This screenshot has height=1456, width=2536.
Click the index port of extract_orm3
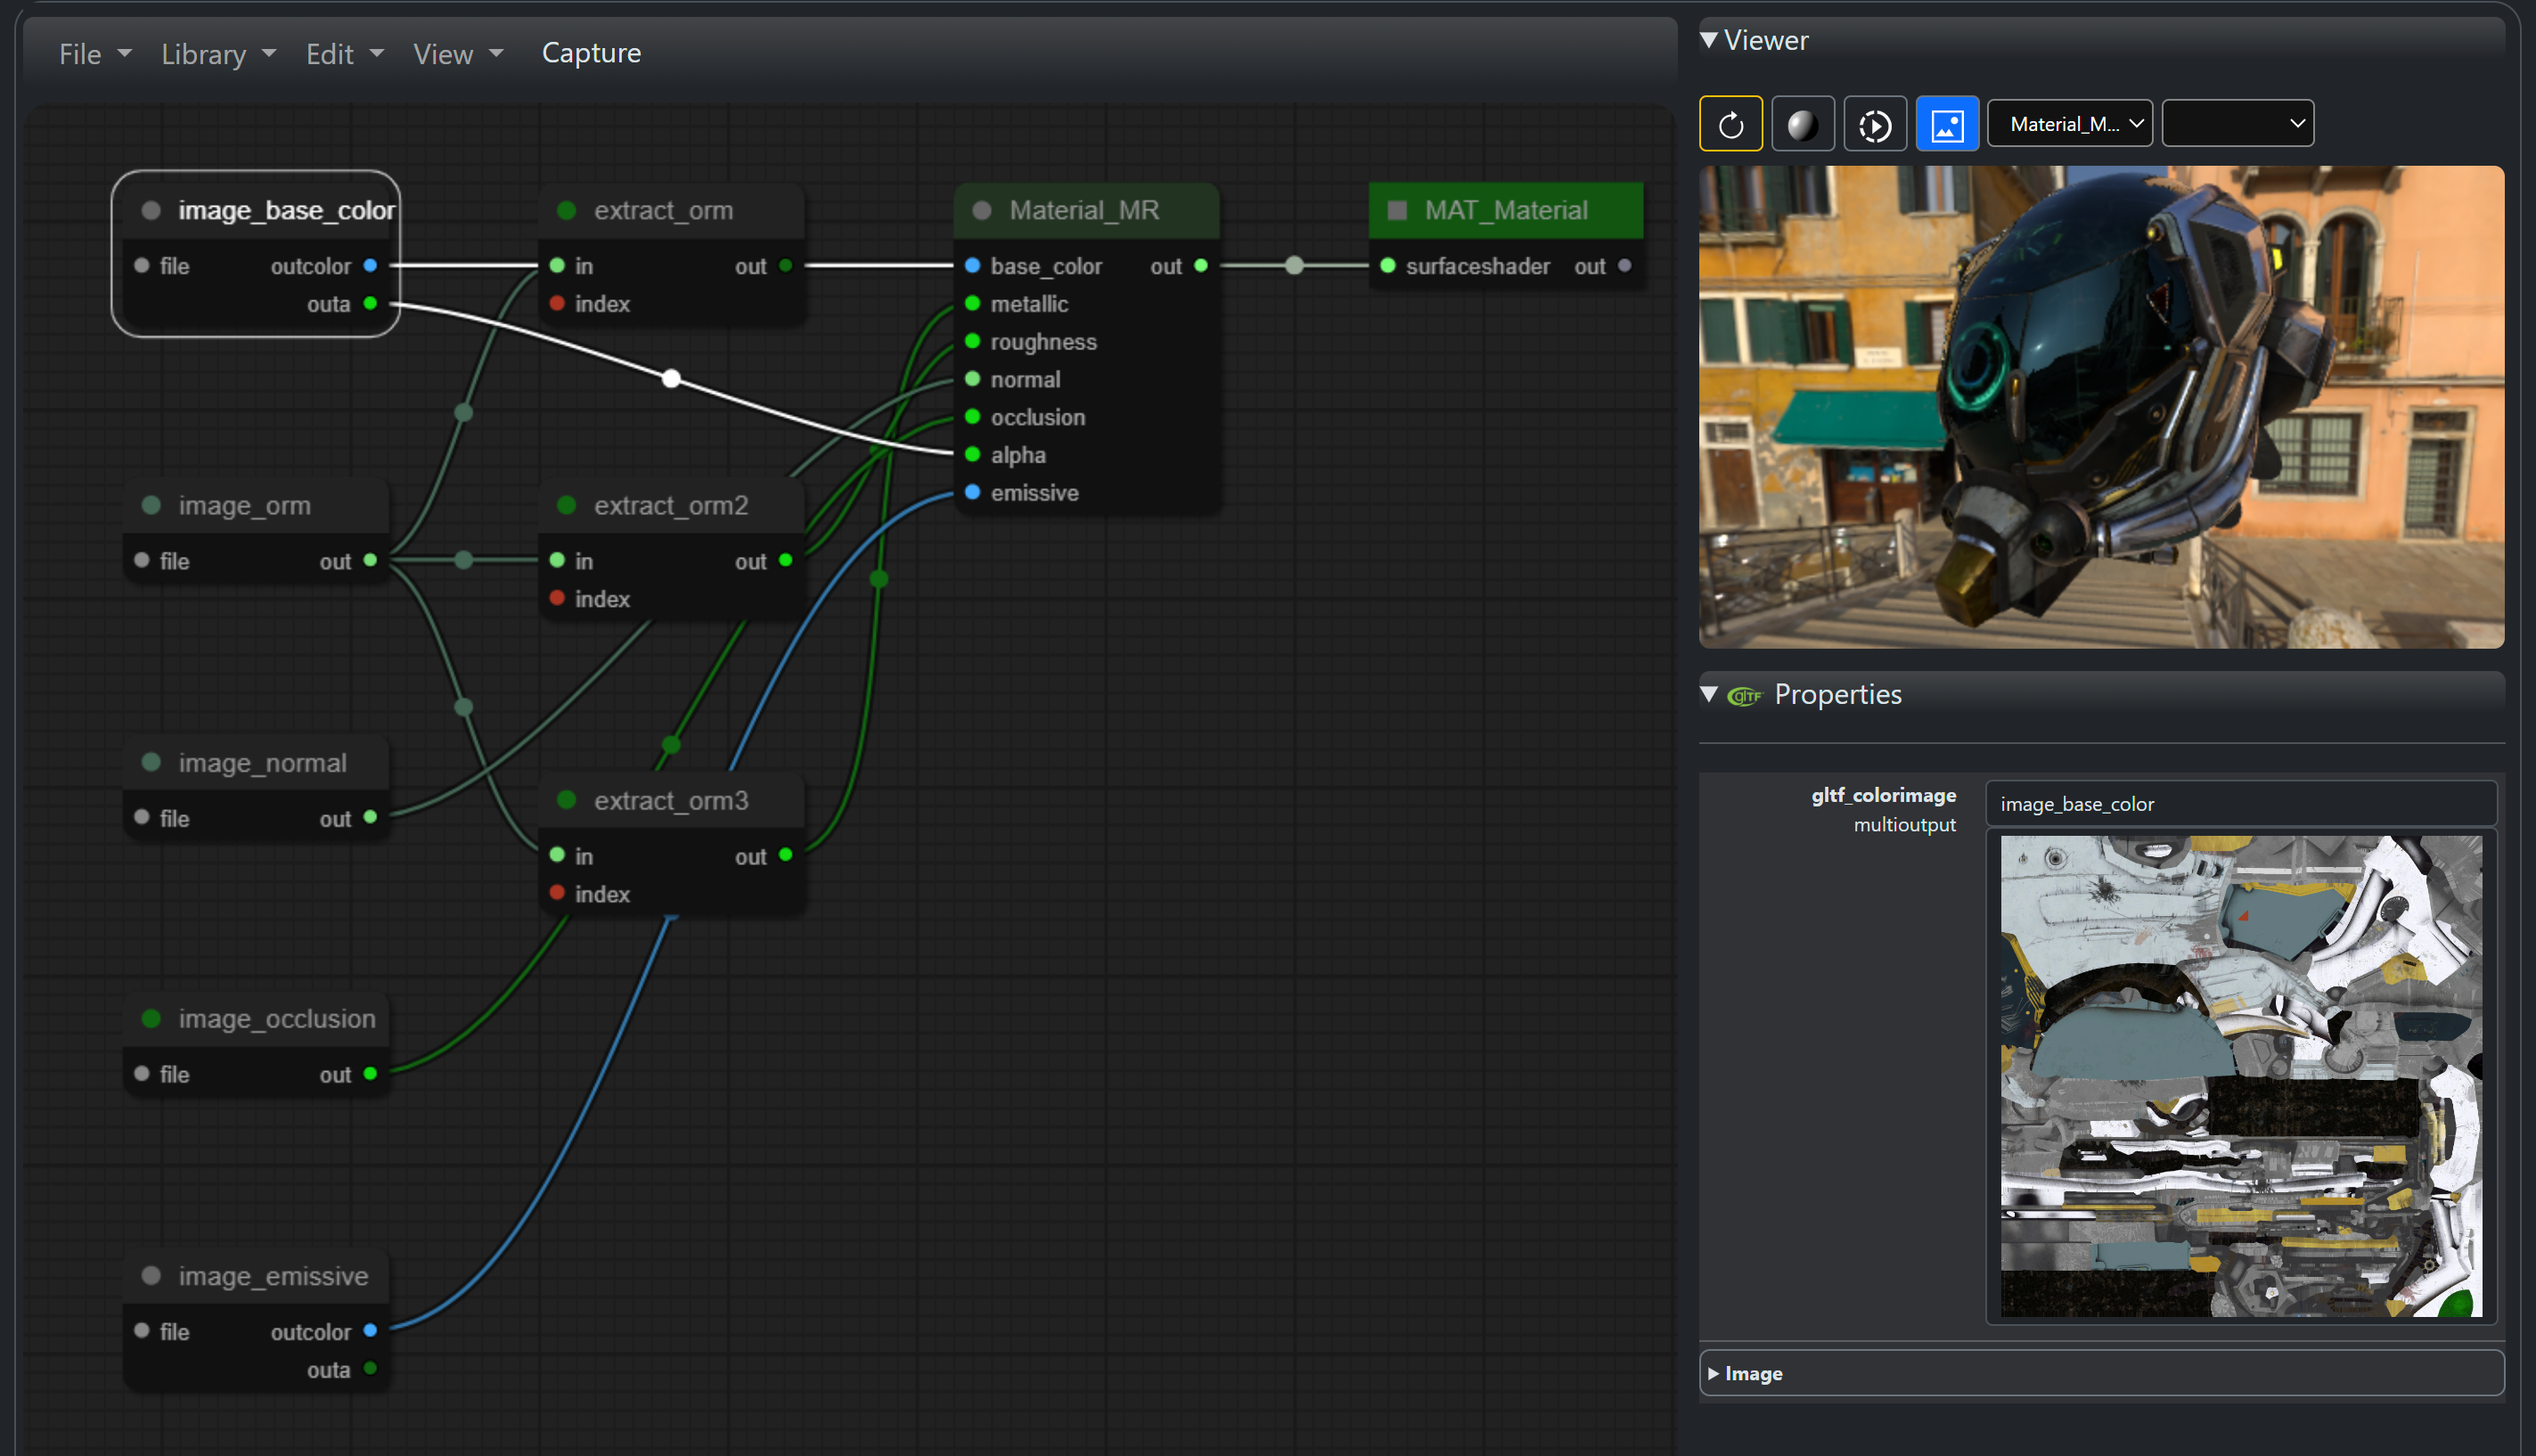click(x=557, y=892)
